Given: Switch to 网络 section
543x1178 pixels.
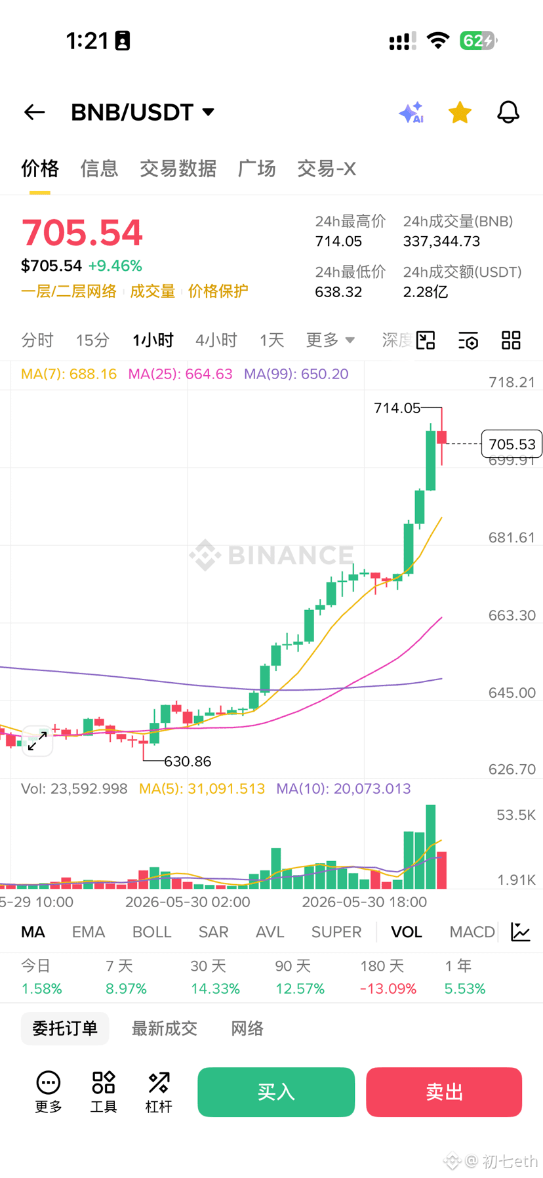Looking at the screenshot, I should click(x=247, y=1028).
